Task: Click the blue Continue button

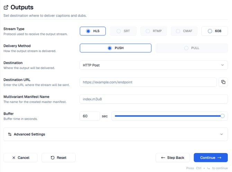Action: click(x=211, y=158)
